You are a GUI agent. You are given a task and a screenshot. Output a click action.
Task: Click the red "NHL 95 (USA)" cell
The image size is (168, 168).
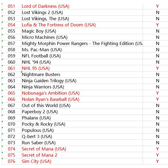[x=36, y=68]
